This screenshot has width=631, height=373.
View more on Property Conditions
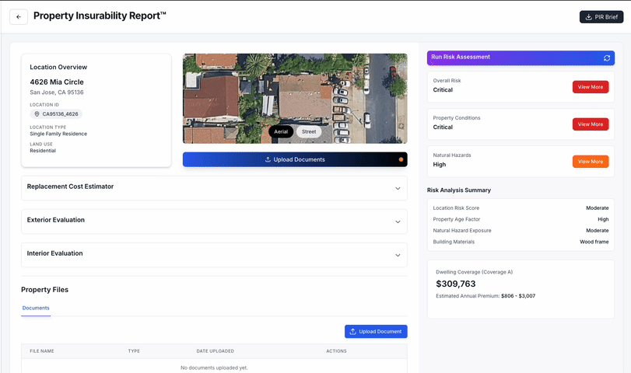pos(591,124)
